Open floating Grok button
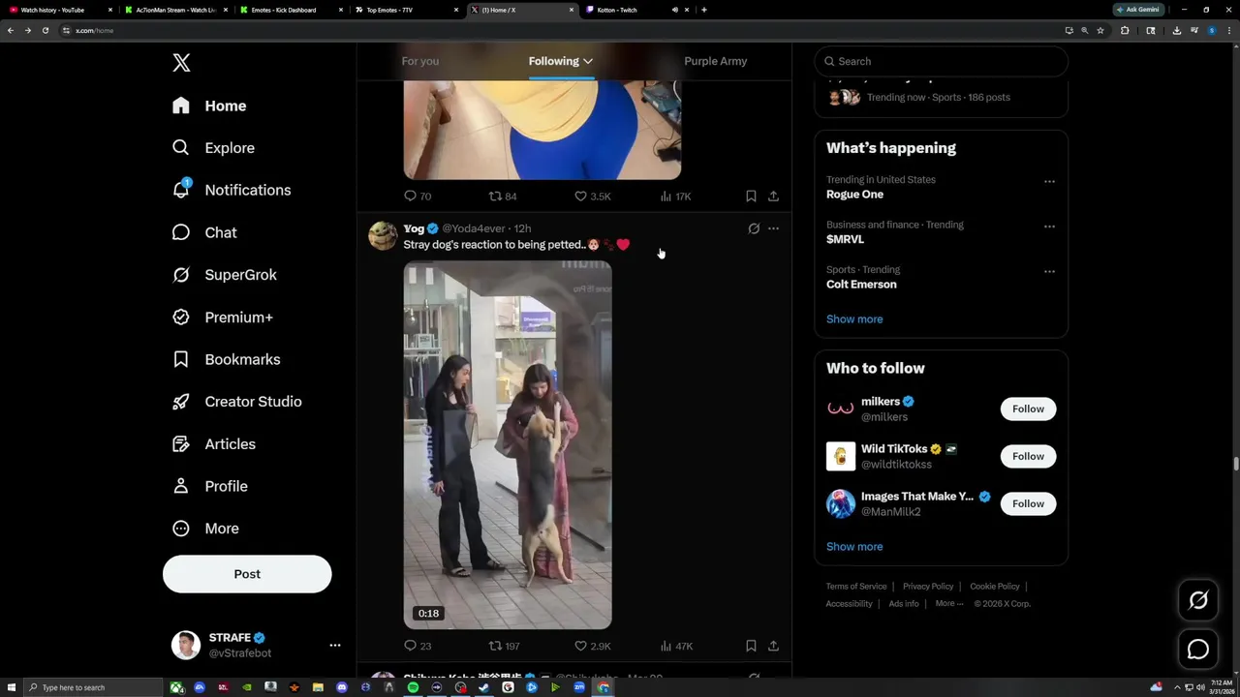 (1198, 600)
